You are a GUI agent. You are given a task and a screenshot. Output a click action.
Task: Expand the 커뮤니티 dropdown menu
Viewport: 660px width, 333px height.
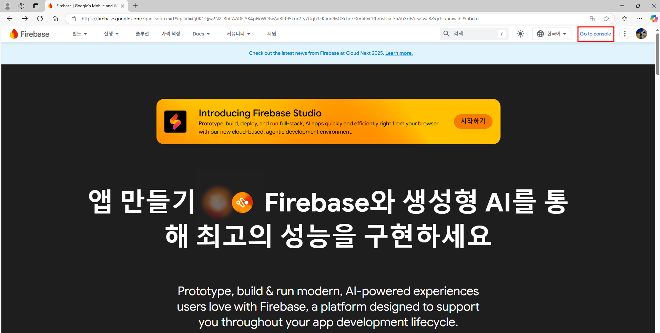coord(238,34)
